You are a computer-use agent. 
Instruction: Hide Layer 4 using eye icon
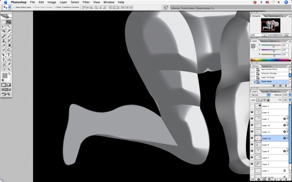coord(252,158)
